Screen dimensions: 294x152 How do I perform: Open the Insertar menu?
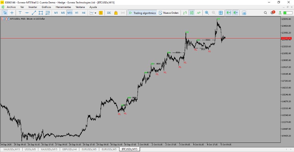[x=33, y=7]
